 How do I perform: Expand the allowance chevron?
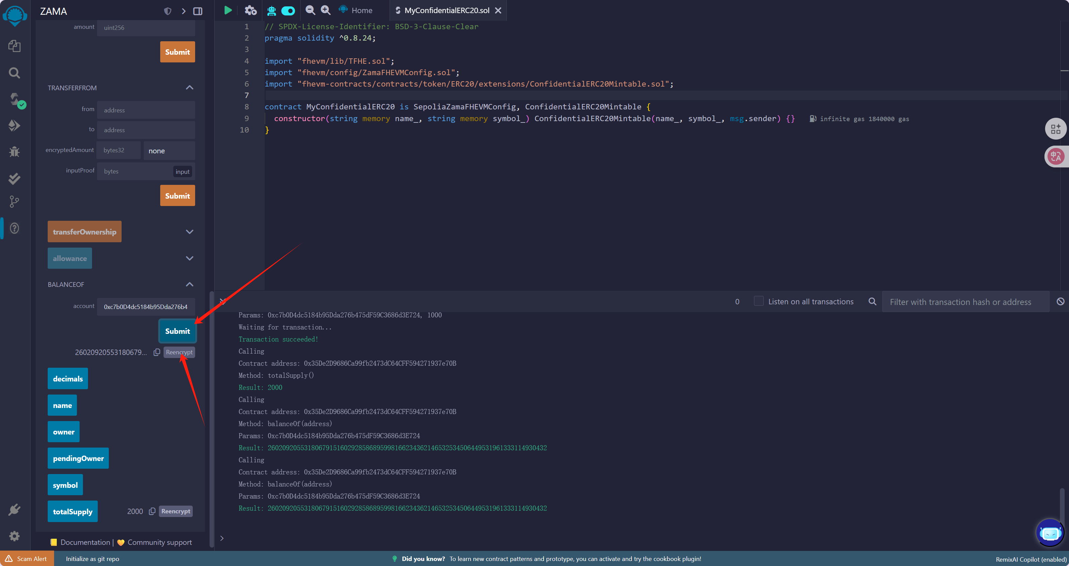click(190, 258)
